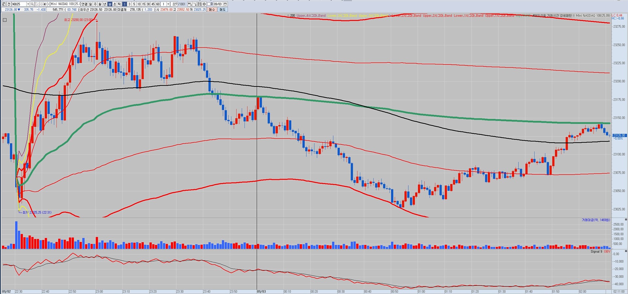Click the grid icon at the chart's top-left

click(x=5, y=20)
